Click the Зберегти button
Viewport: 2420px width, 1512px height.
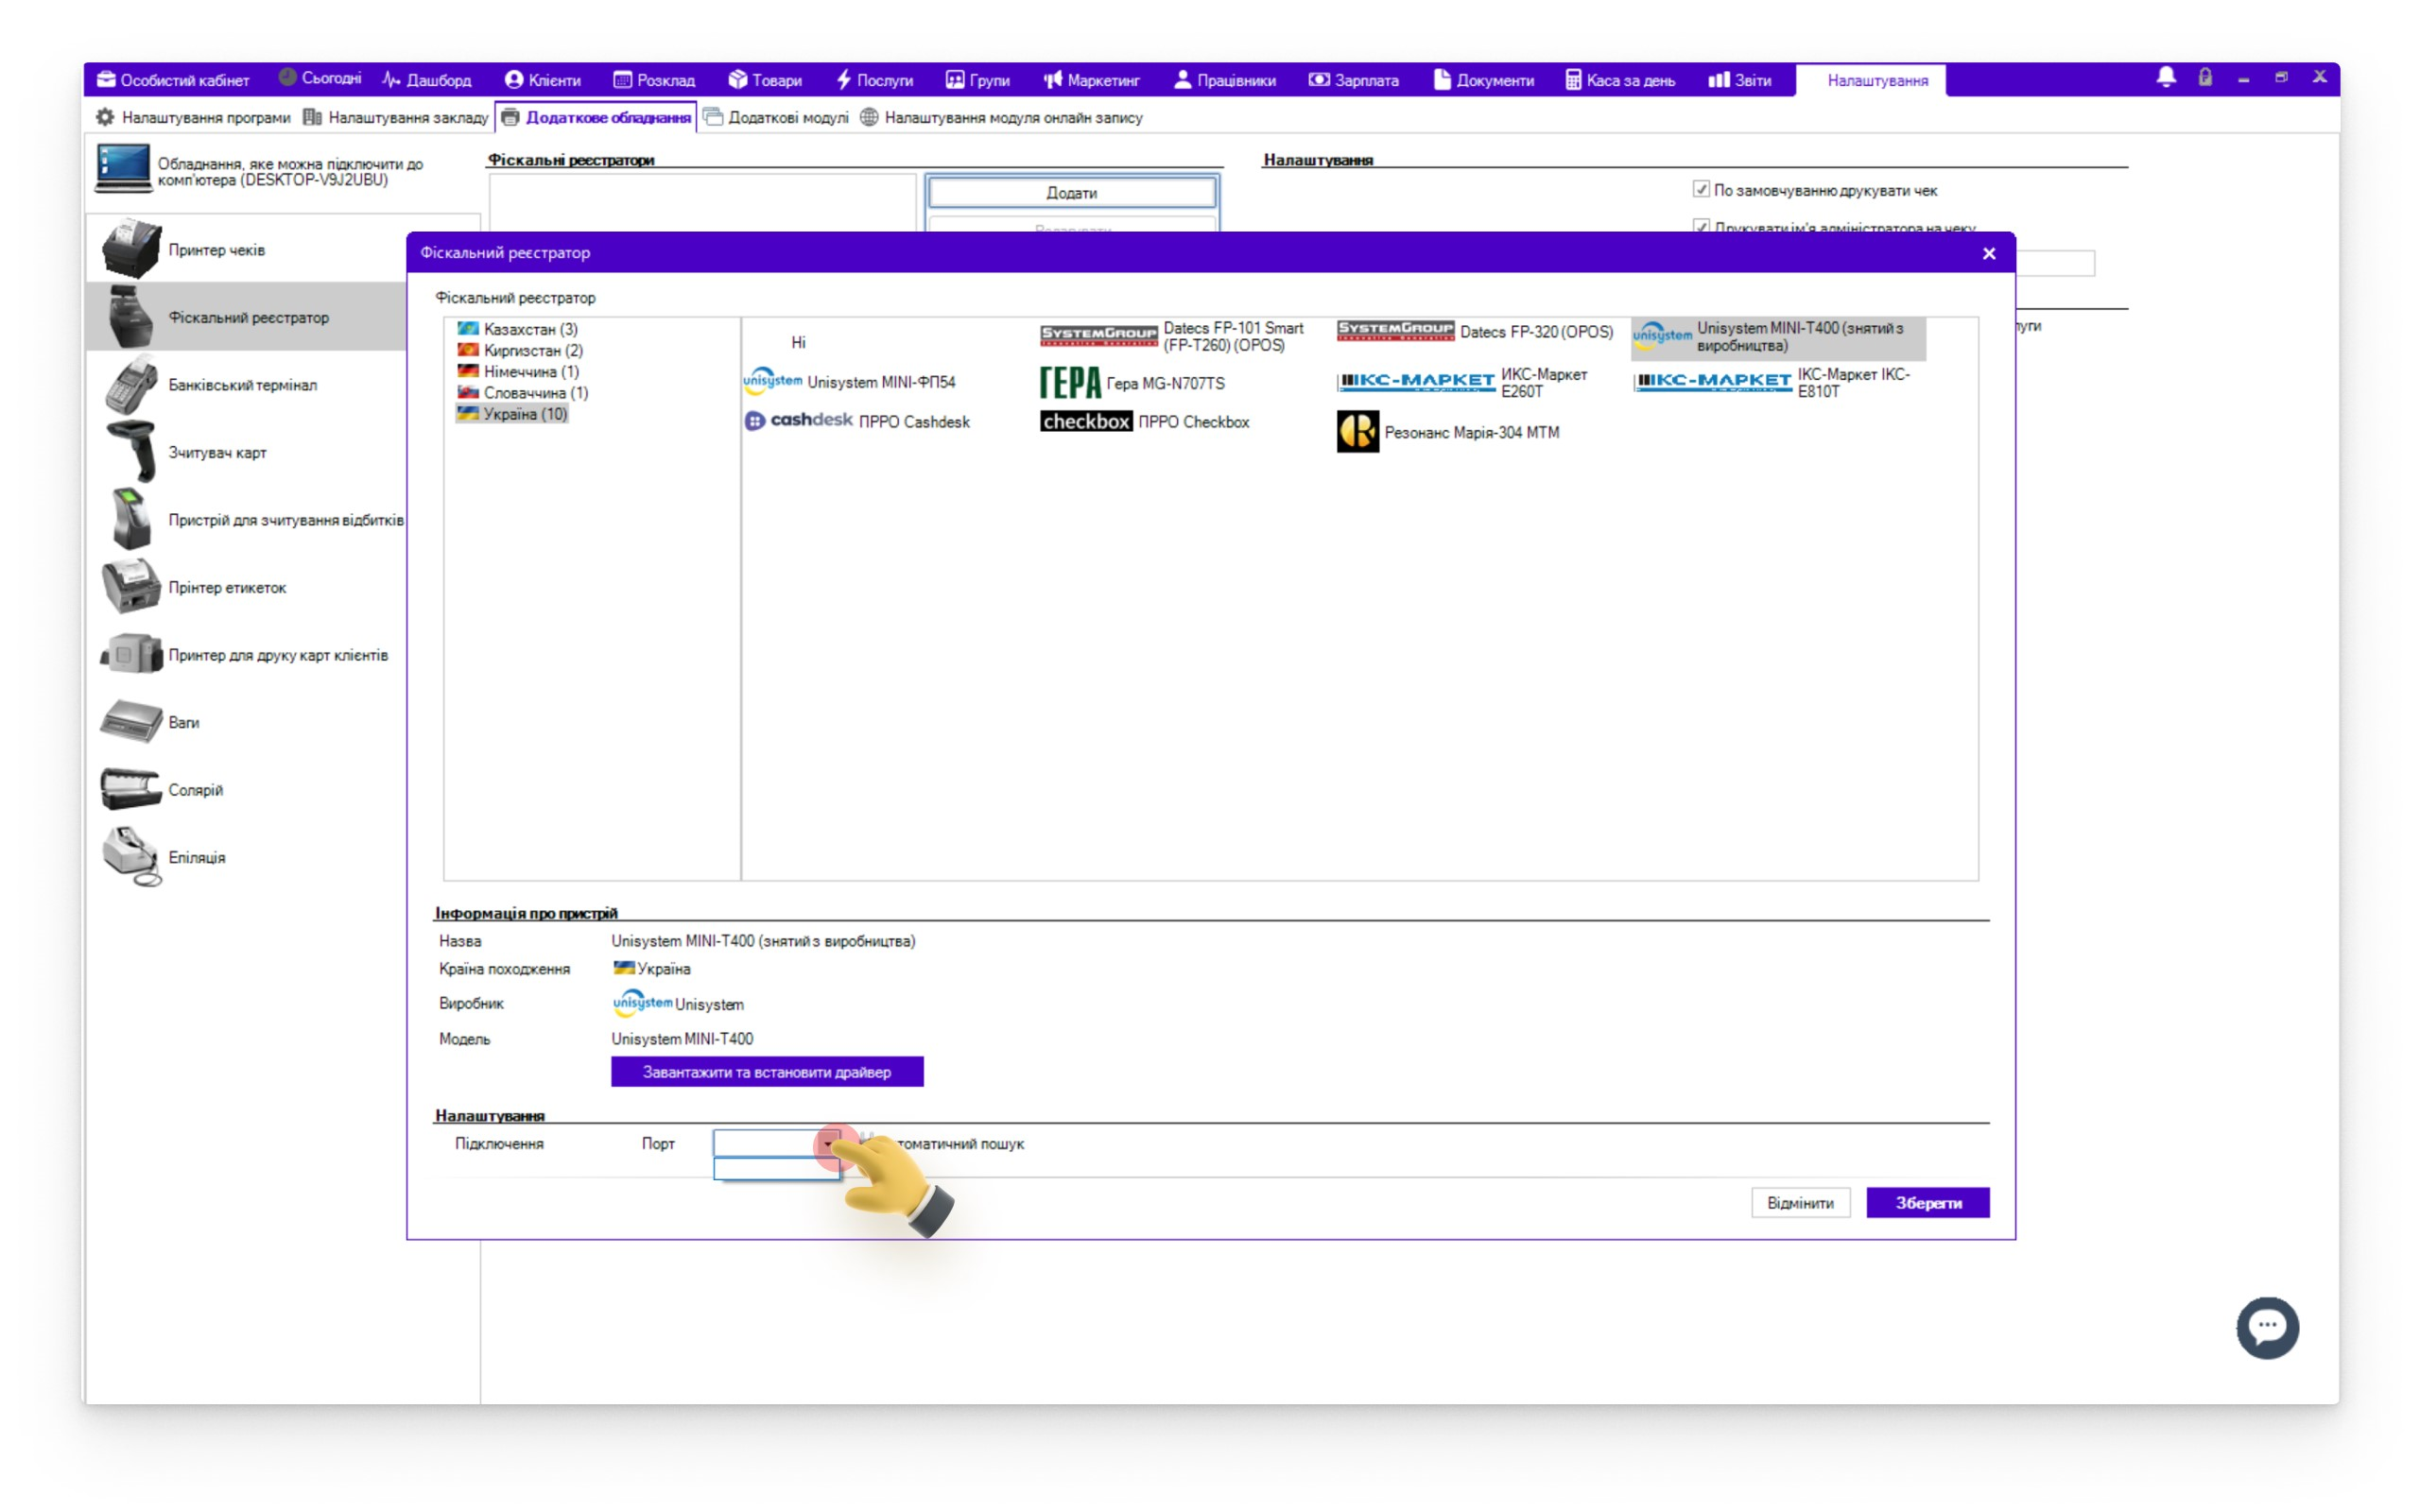pos(1927,1202)
